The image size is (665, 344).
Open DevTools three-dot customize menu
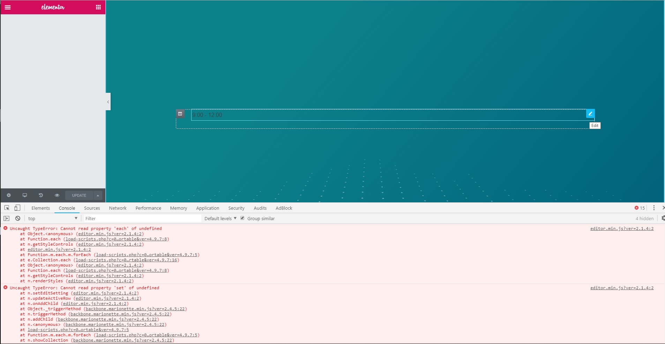click(x=654, y=208)
